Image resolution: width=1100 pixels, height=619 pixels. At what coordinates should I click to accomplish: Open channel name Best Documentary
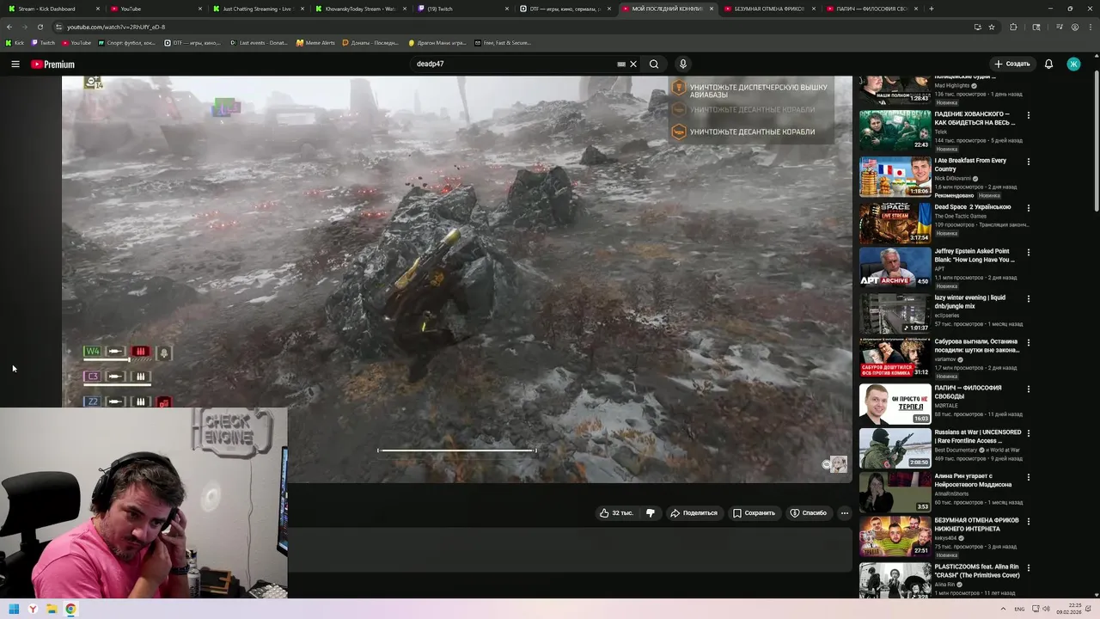956,450
